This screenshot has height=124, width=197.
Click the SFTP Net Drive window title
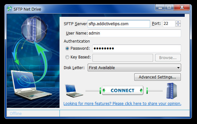pyautogui.click(x=27, y=9)
